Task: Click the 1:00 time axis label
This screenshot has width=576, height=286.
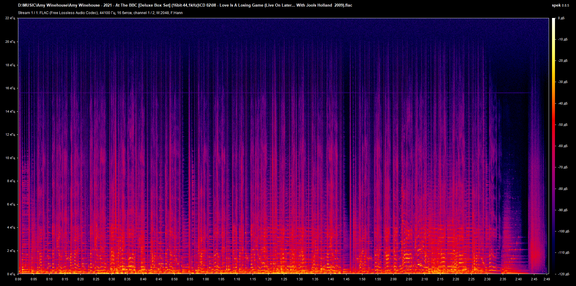Action: tap(205, 279)
